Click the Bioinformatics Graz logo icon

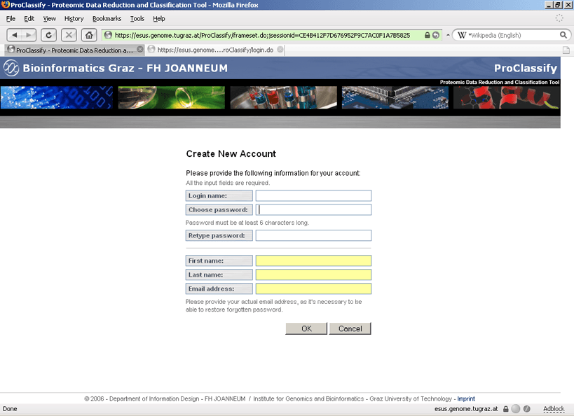coord(11,68)
